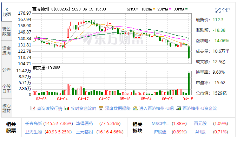Click the 成交量 value 10.6万手
Screen dimensions: 237x147
(x=221, y=51)
